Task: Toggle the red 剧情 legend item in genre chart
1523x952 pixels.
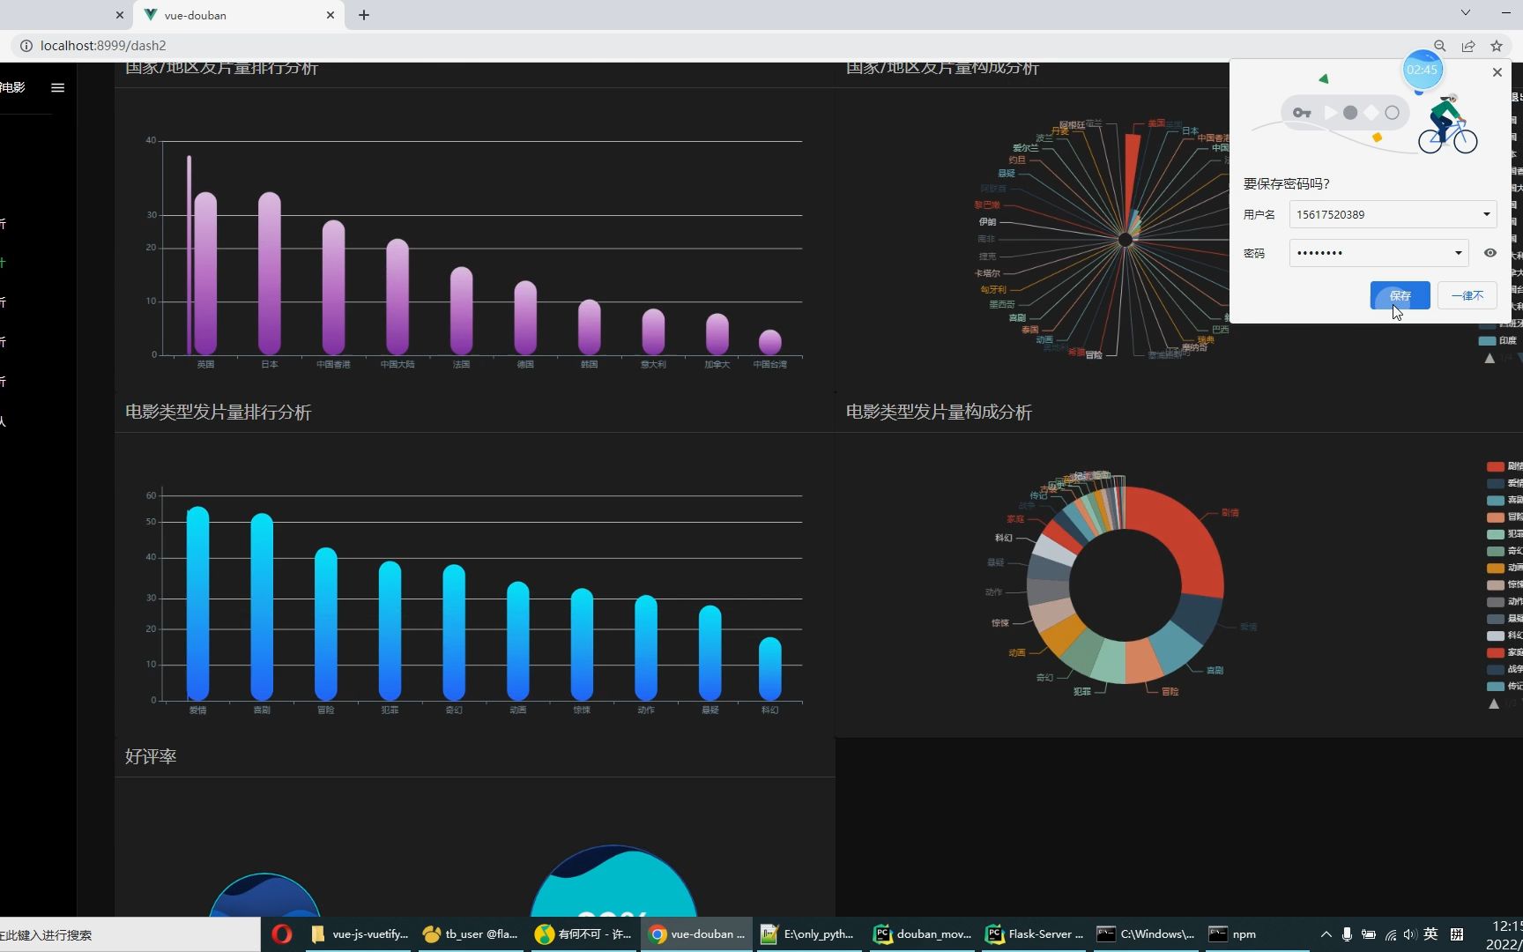Action: (x=1504, y=466)
